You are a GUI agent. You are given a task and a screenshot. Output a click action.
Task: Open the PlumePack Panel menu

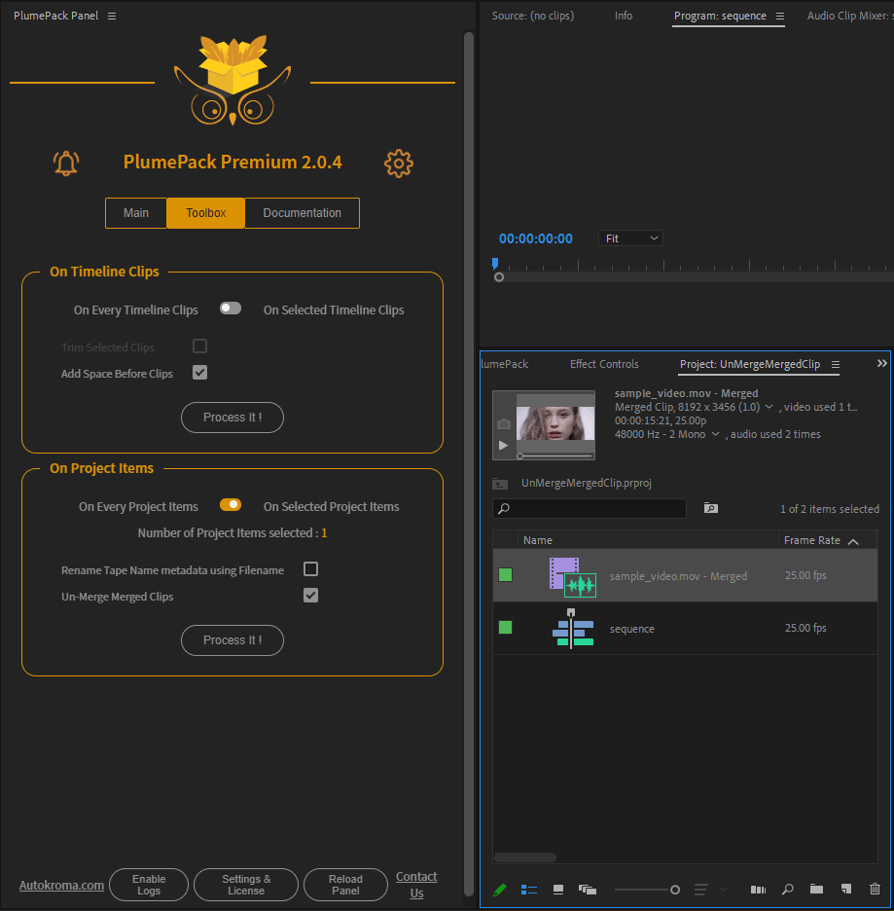point(110,15)
